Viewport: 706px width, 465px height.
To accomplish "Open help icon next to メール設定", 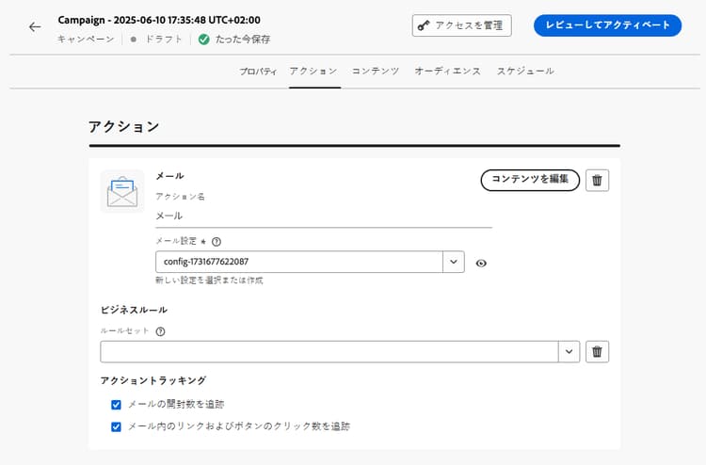I will [217, 242].
